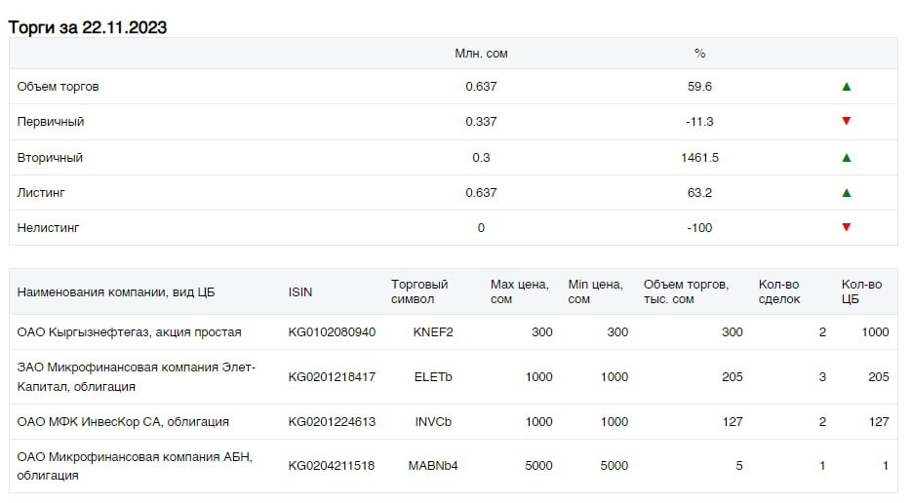Click Кол-во сделок 2 for INVCb

[822, 422]
